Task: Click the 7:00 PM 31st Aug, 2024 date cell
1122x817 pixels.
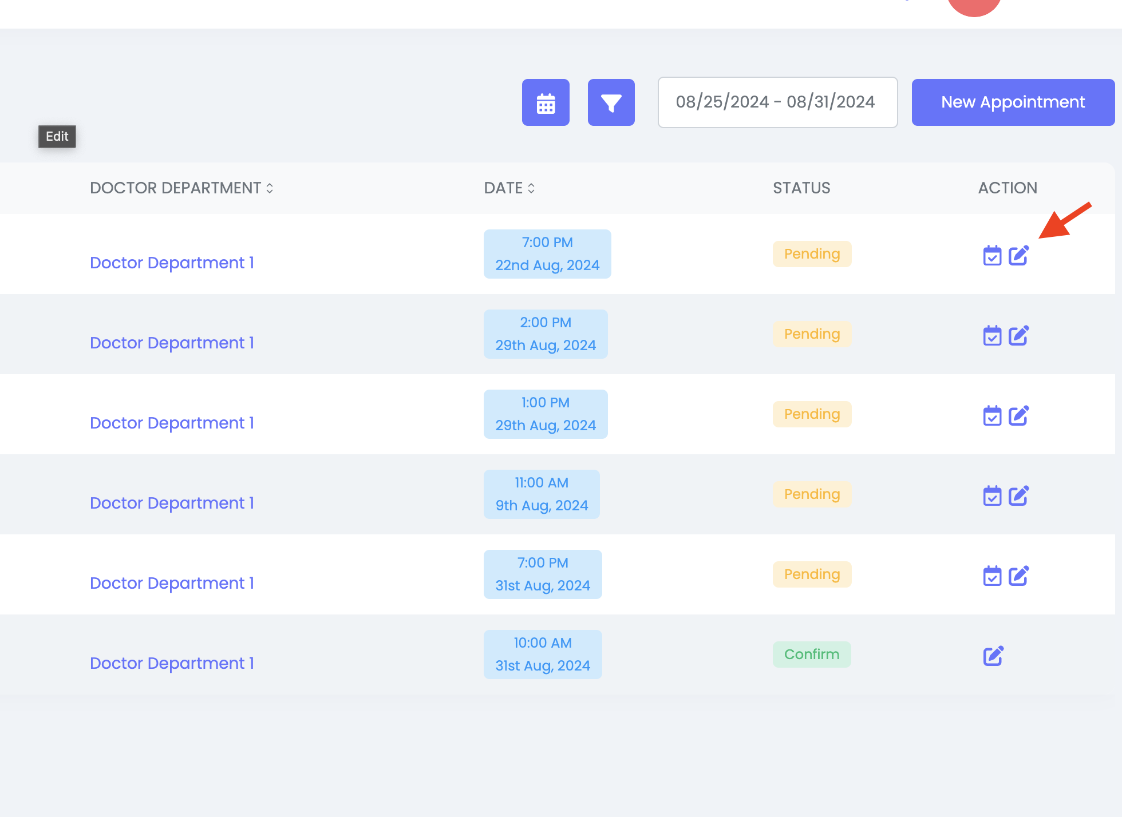Action: (543, 574)
